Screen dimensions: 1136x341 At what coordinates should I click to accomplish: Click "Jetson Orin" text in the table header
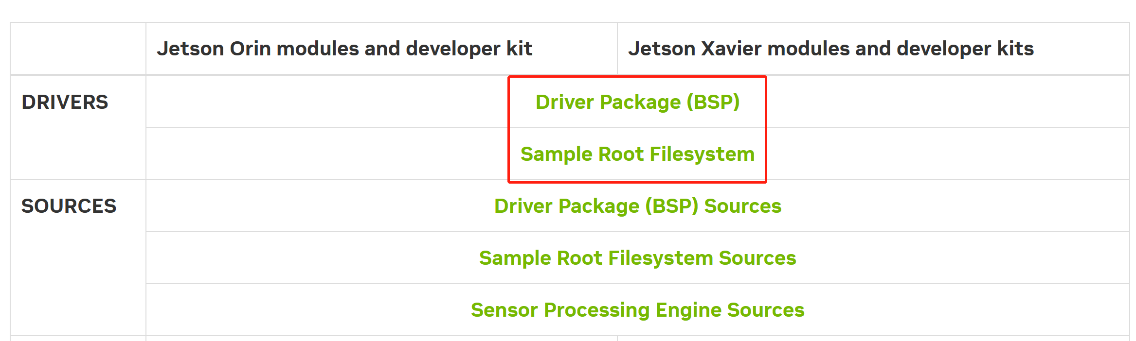click(214, 49)
